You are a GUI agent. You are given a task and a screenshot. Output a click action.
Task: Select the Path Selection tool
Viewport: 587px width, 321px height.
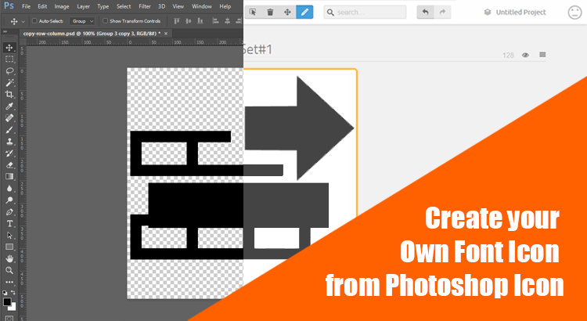tap(9, 235)
